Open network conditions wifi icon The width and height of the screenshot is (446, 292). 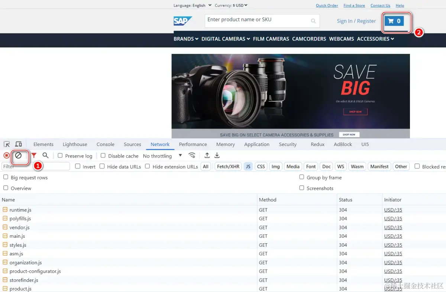click(x=192, y=156)
